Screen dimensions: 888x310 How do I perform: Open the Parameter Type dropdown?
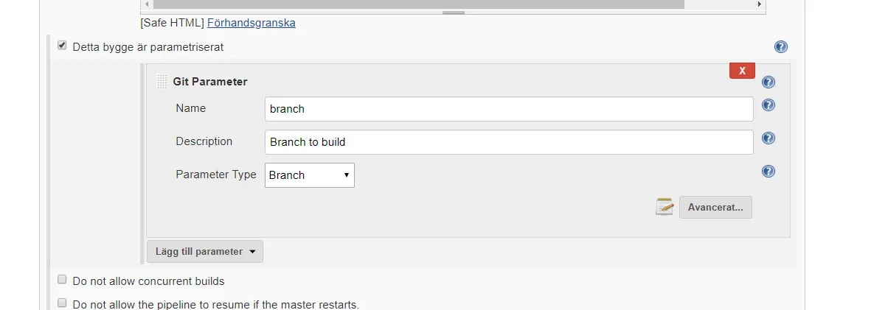[309, 175]
